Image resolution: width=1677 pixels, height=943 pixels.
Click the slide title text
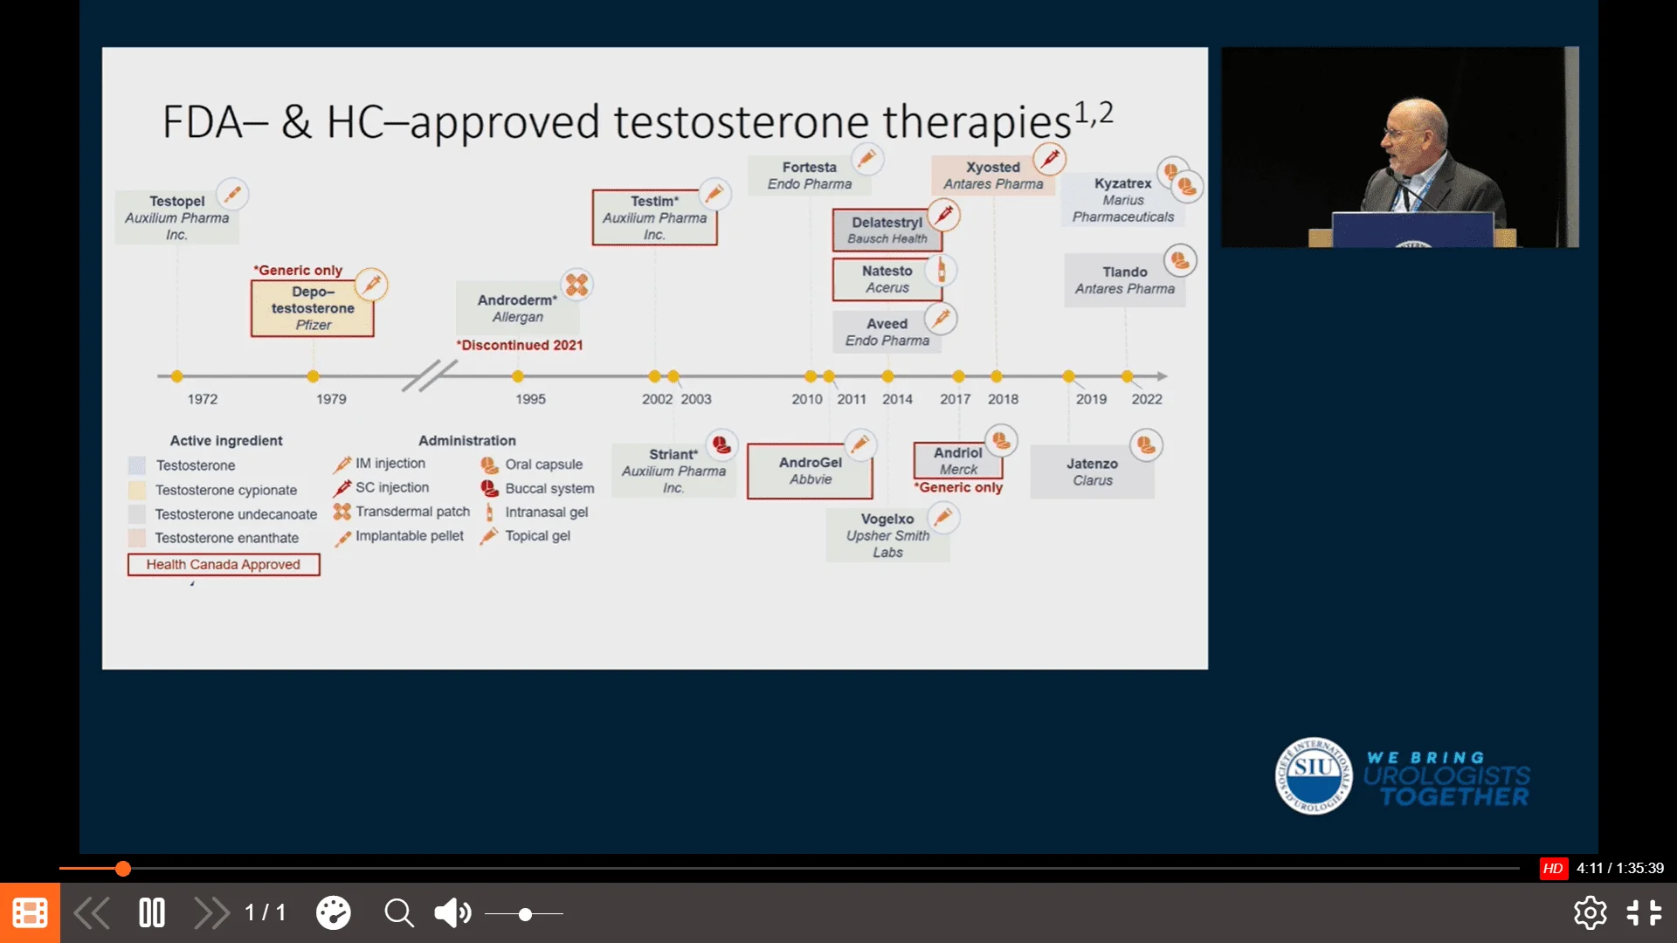[x=638, y=120]
